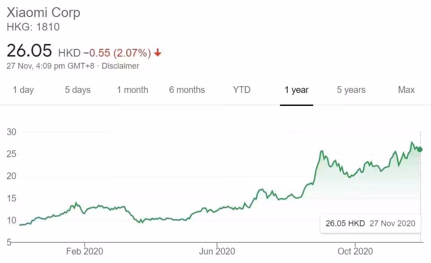Click the Feb 2020 axis label

(84, 251)
